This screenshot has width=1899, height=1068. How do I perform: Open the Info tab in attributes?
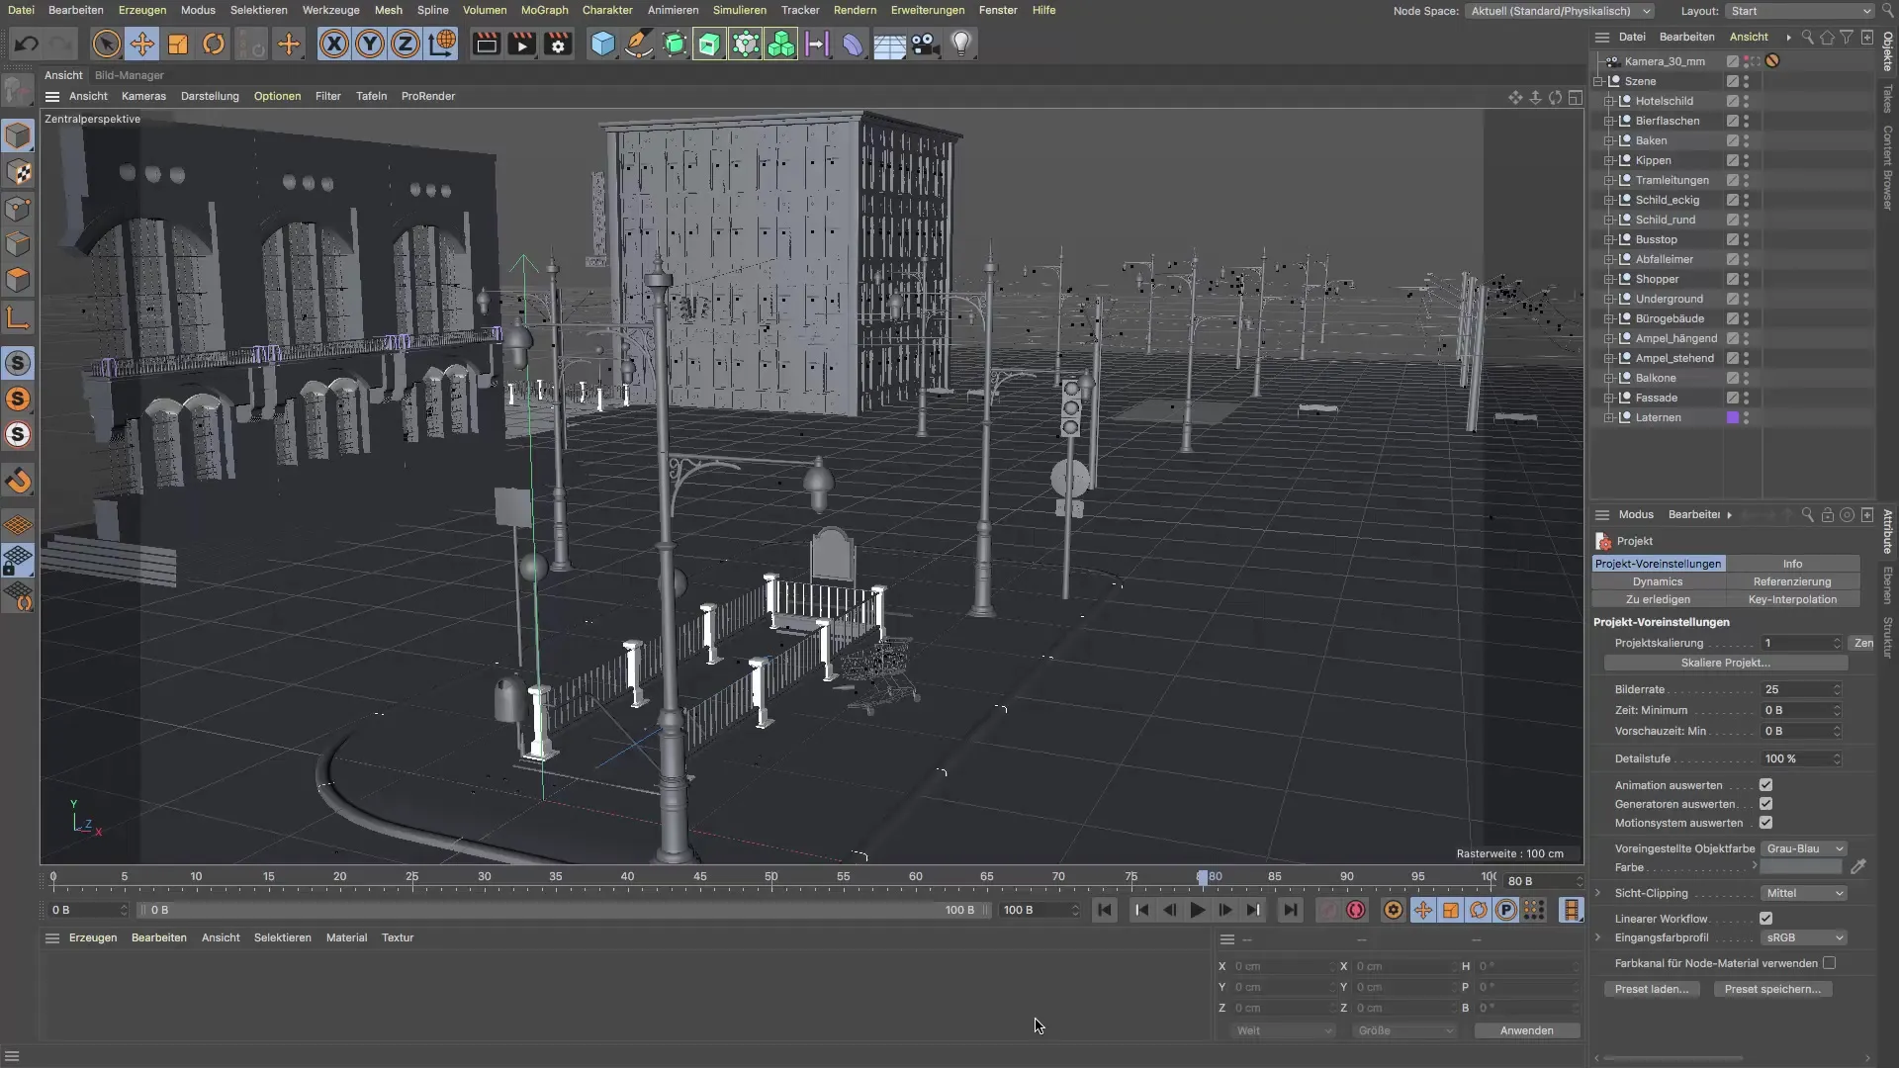(x=1792, y=564)
